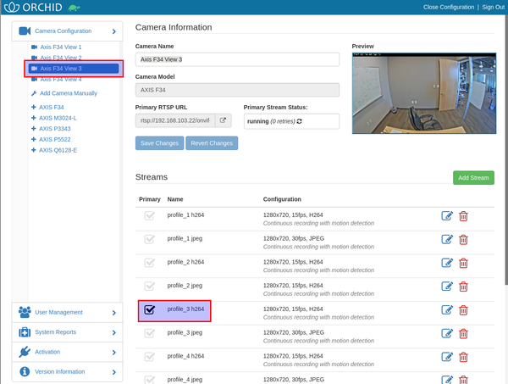Delete the profile_1 jpeg stream

click(463, 240)
